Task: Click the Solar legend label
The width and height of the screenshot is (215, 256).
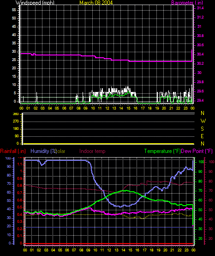Action: (61, 151)
